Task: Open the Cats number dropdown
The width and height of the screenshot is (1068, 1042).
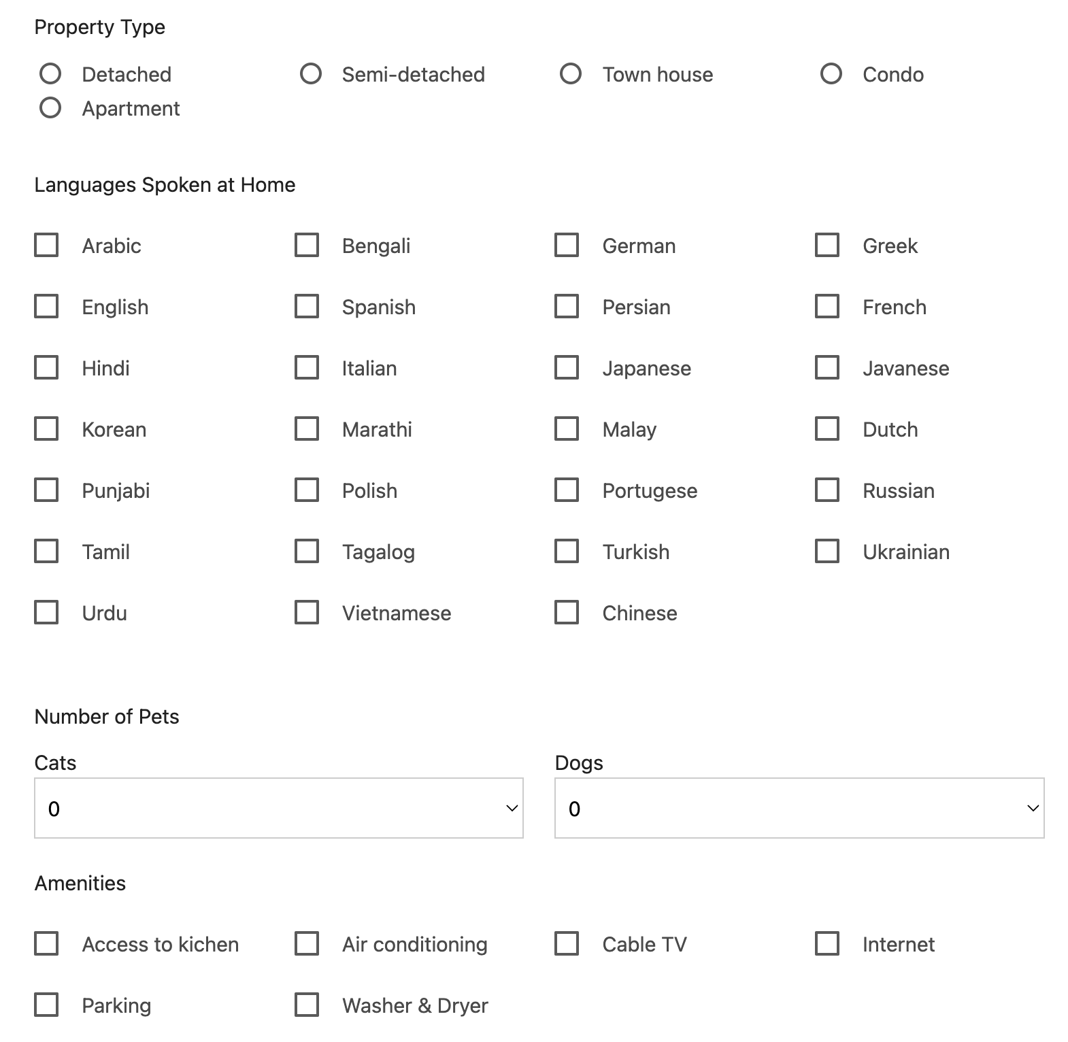Action: point(278,808)
